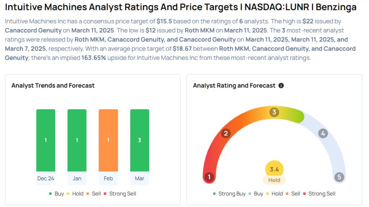
Task: Toggle Hold series in Trends legend
Action: click(75, 194)
